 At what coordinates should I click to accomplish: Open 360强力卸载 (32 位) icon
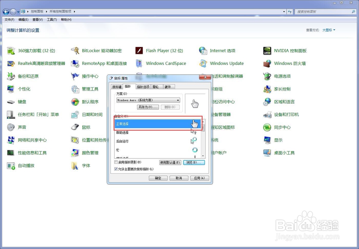(x=11, y=51)
